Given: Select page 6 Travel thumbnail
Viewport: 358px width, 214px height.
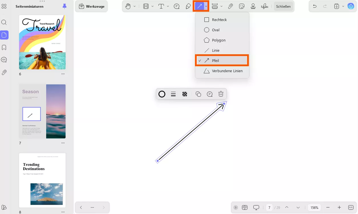Looking at the screenshot, I should [42, 42].
